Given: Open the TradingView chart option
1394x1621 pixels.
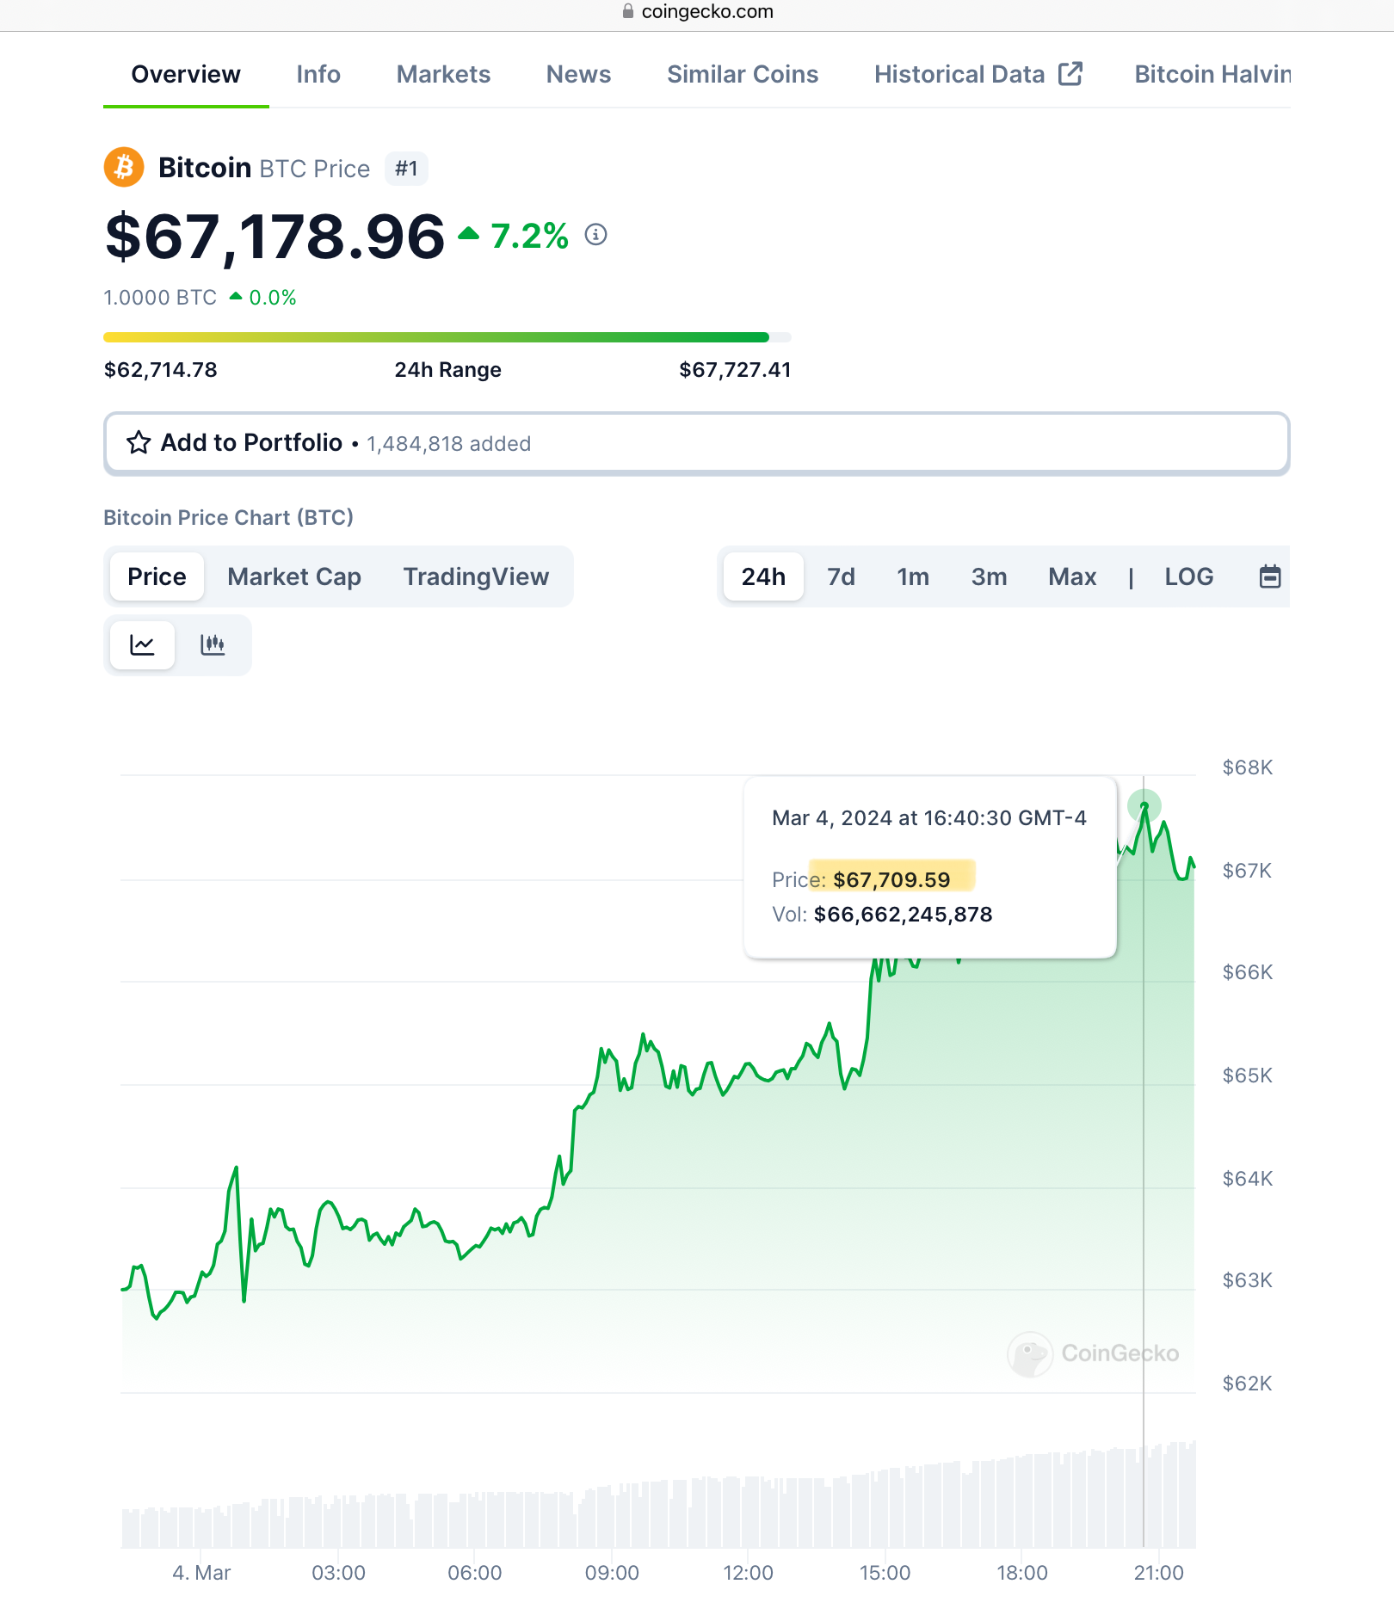Looking at the screenshot, I should click(x=476, y=576).
